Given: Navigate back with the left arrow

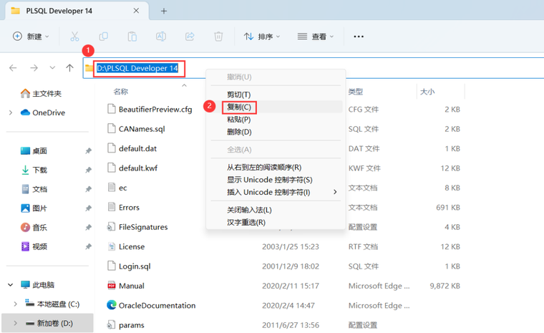Looking at the screenshot, I should click(13, 68).
